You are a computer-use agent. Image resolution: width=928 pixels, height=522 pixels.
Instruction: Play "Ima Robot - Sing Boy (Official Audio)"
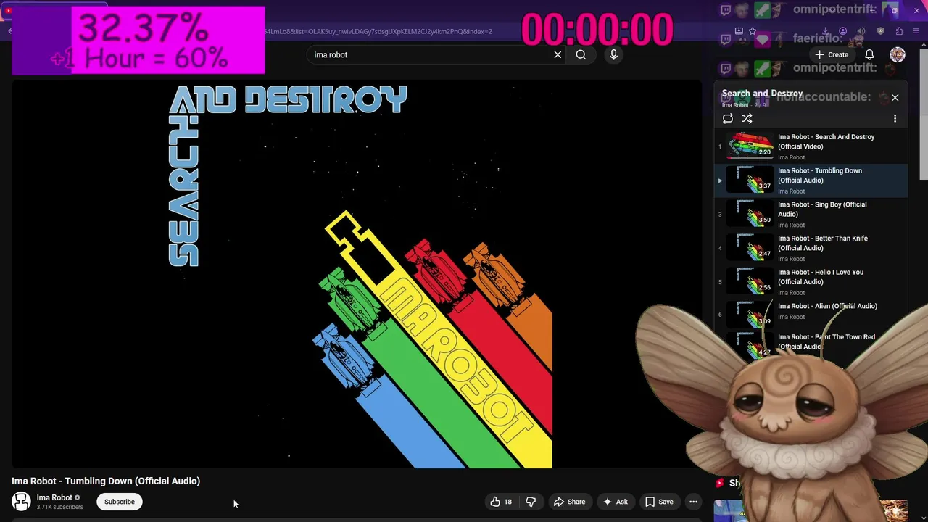811,215
